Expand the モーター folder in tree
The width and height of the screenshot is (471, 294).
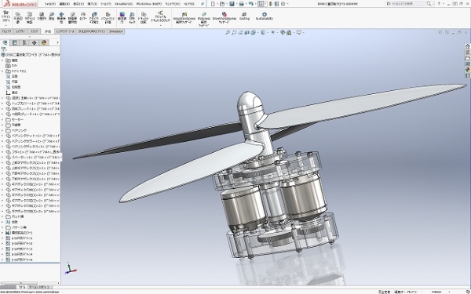point(2,120)
